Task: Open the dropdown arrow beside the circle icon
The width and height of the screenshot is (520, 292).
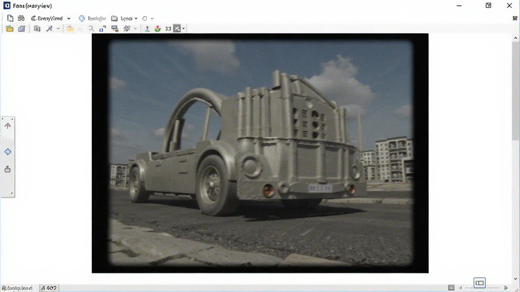Action: [152, 19]
